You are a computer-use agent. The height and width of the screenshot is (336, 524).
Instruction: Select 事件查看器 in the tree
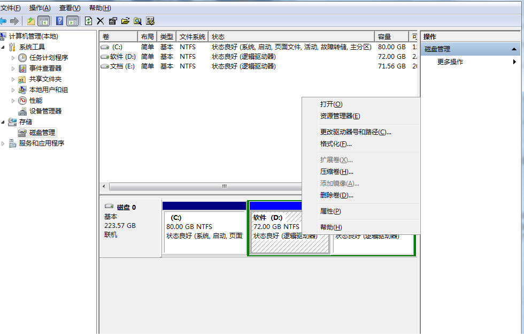coord(45,68)
